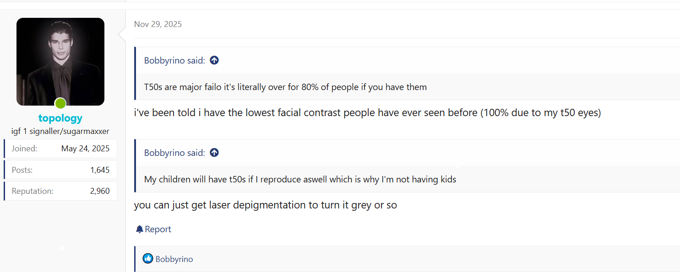
Task: Click the arrow icon in the "My children" quote
Action: coord(214,153)
